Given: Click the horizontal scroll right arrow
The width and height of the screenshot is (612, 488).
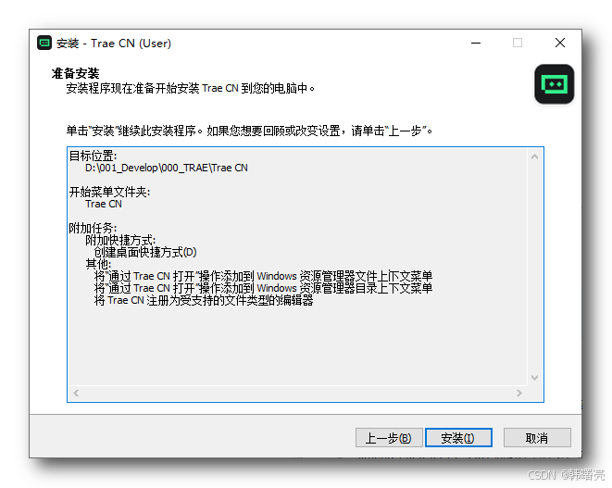Looking at the screenshot, I should click(519, 394).
